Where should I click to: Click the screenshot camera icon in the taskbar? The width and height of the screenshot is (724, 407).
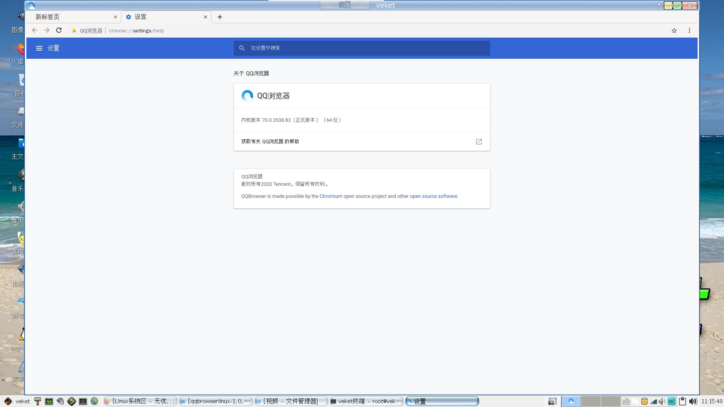point(552,401)
